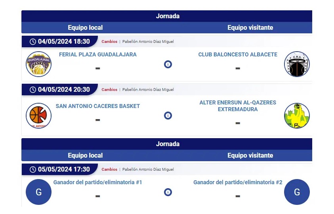Click the Al-Qazeres Extremadura yellow logo
The image size is (334, 214).
coord(297,116)
